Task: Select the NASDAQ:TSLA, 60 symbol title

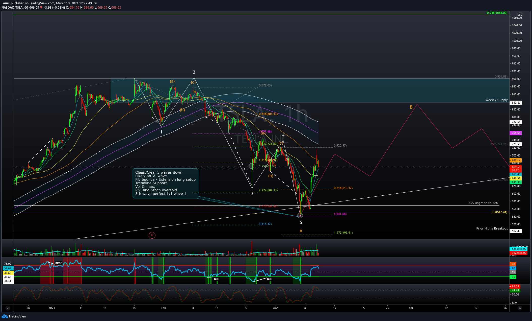Action: click(x=15, y=8)
